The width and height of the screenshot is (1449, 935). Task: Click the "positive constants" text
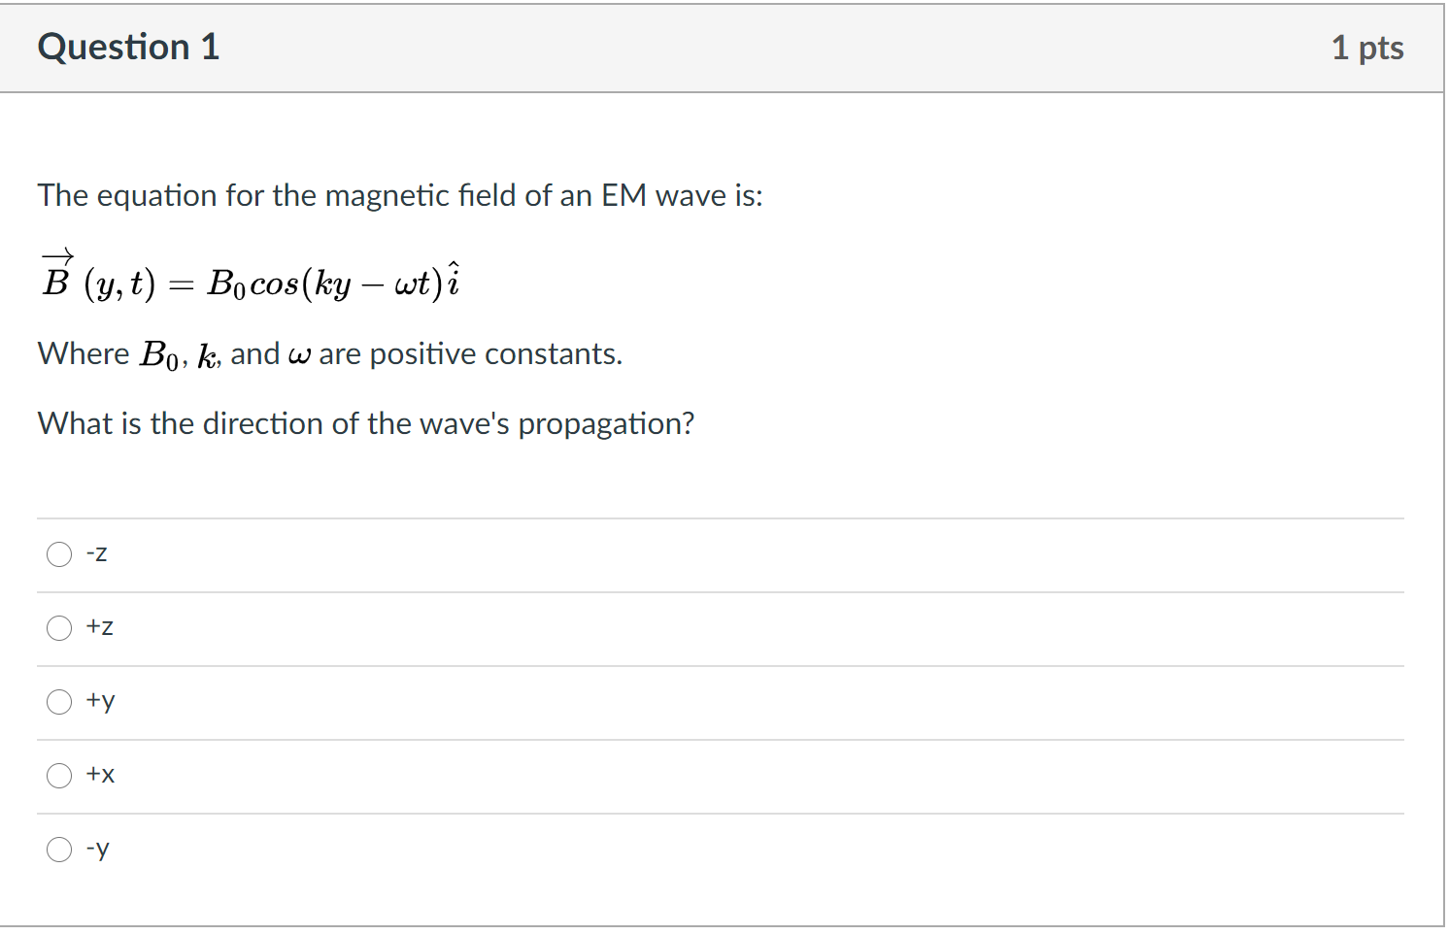pyautogui.click(x=495, y=354)
